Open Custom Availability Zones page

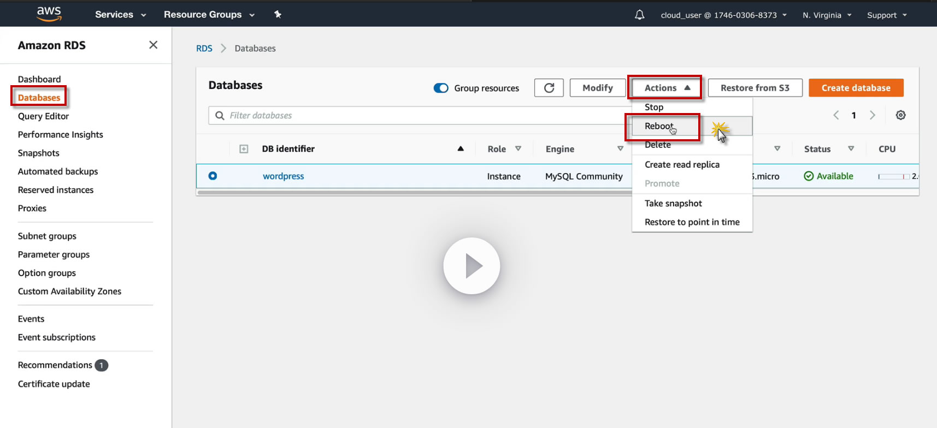point(69,292)
